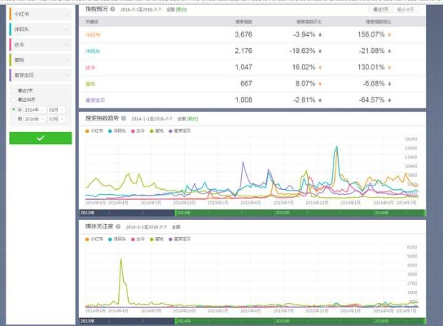Open the 达令 keyword dropdown in sidebar

click(41, 44)
